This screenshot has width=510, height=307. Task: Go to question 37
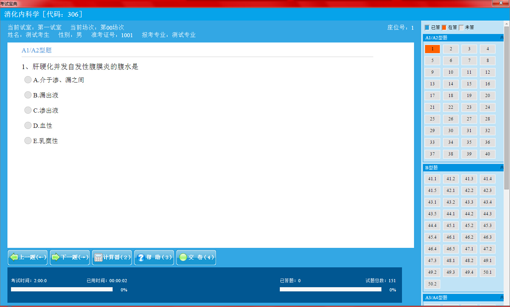coord(432,154)
